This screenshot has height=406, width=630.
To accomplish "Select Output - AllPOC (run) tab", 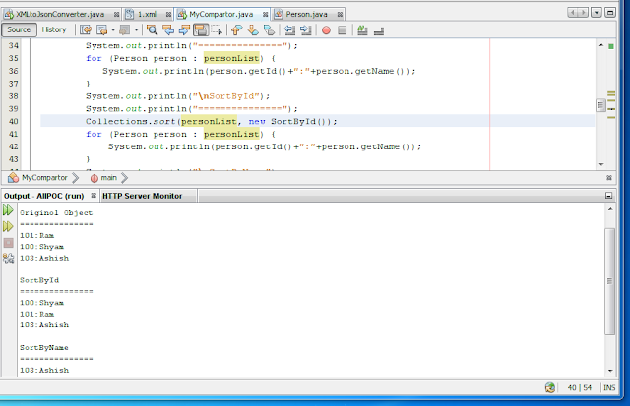I will click(x=43, y=196).
